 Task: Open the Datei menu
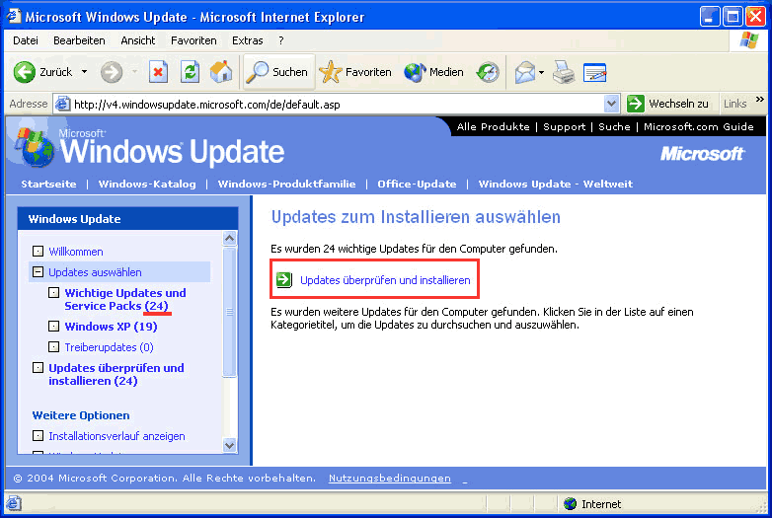tap(26, 40)
